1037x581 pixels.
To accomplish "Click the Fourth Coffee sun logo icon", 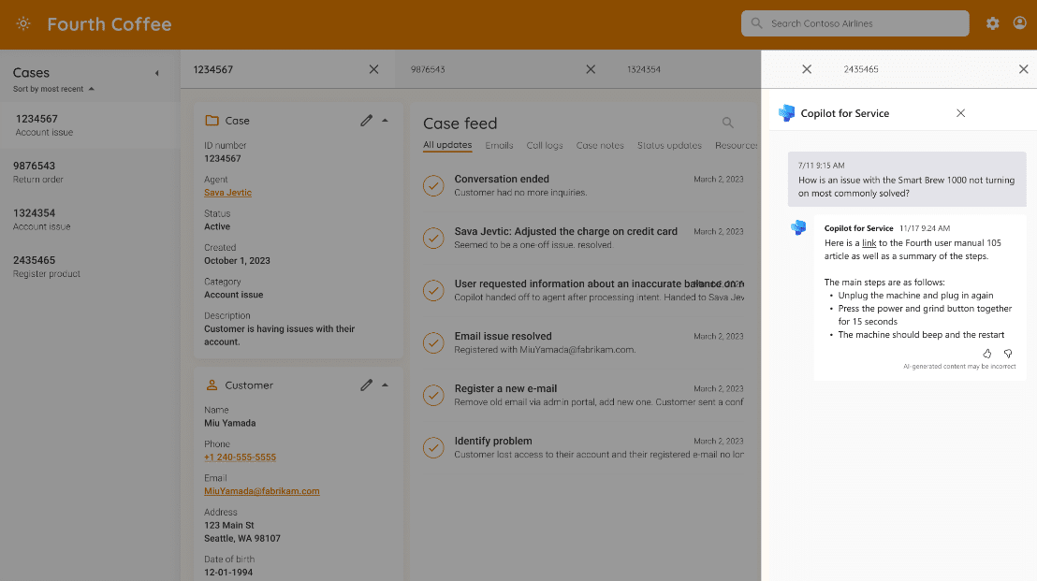I will 23,23.
